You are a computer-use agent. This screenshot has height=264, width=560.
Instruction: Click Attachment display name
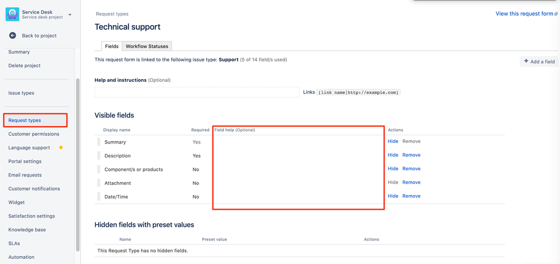click(x=118, y=183)
